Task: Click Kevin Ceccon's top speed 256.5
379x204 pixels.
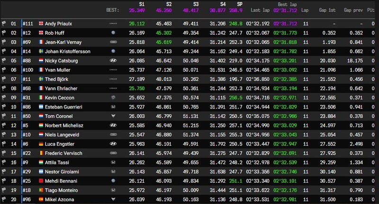Action: 235,98
